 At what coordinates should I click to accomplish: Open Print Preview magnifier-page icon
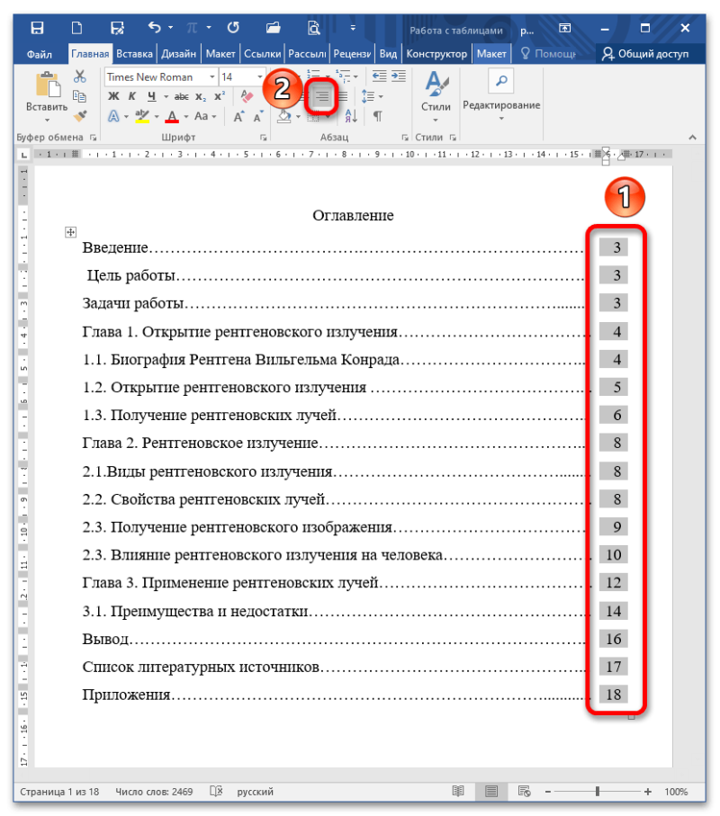[x=313, y=28]
